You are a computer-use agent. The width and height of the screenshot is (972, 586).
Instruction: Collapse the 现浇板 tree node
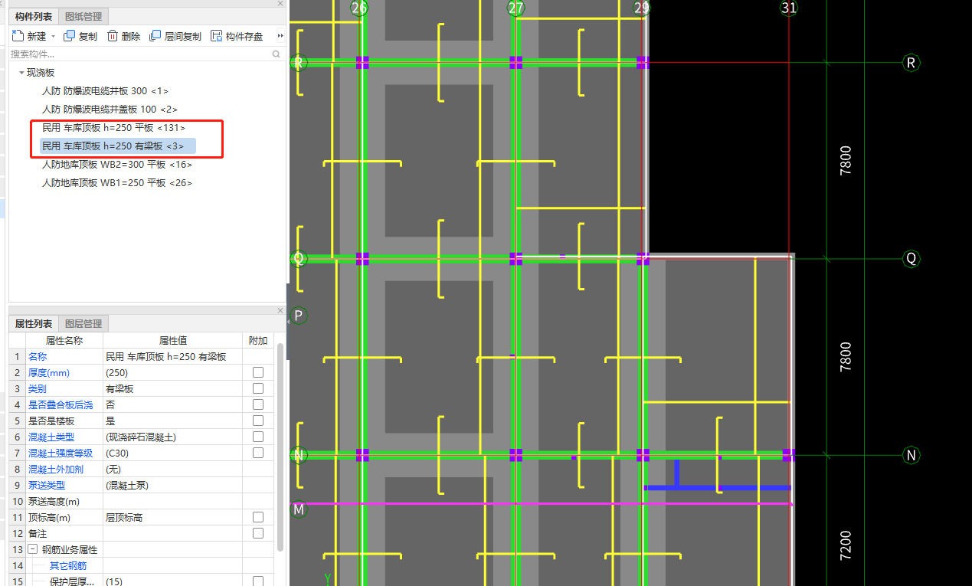click(x=21, y=73)
